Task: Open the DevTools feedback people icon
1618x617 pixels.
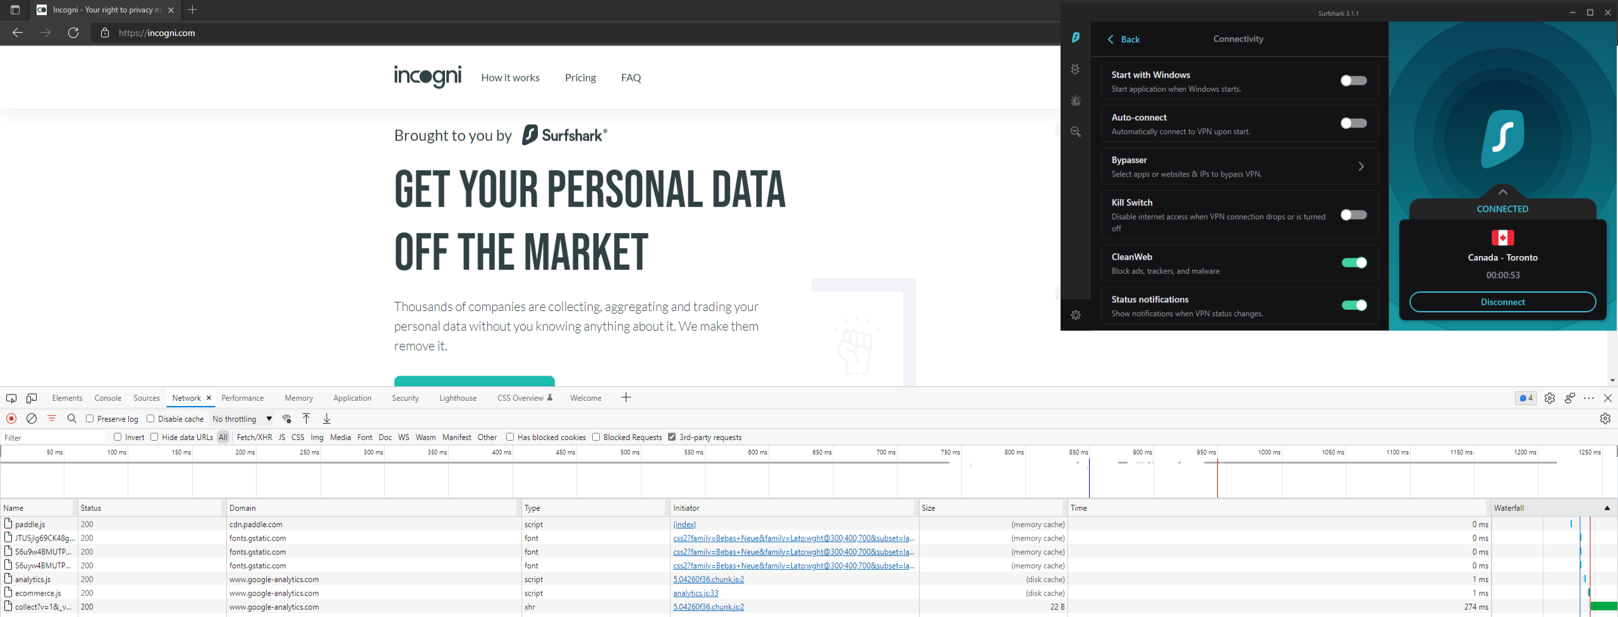Action: click(1570, 398)
